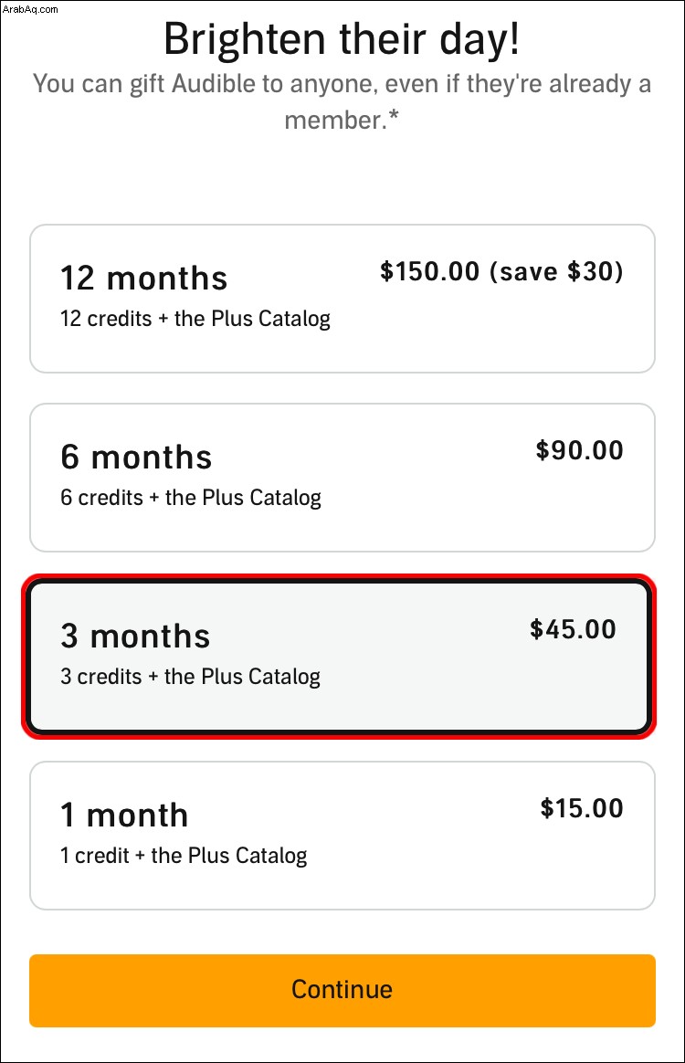This screenshot has width=685, height=1063.
Task: Click '3 credits + the Plus Catalog' text
Action: (x=191, y=676)
